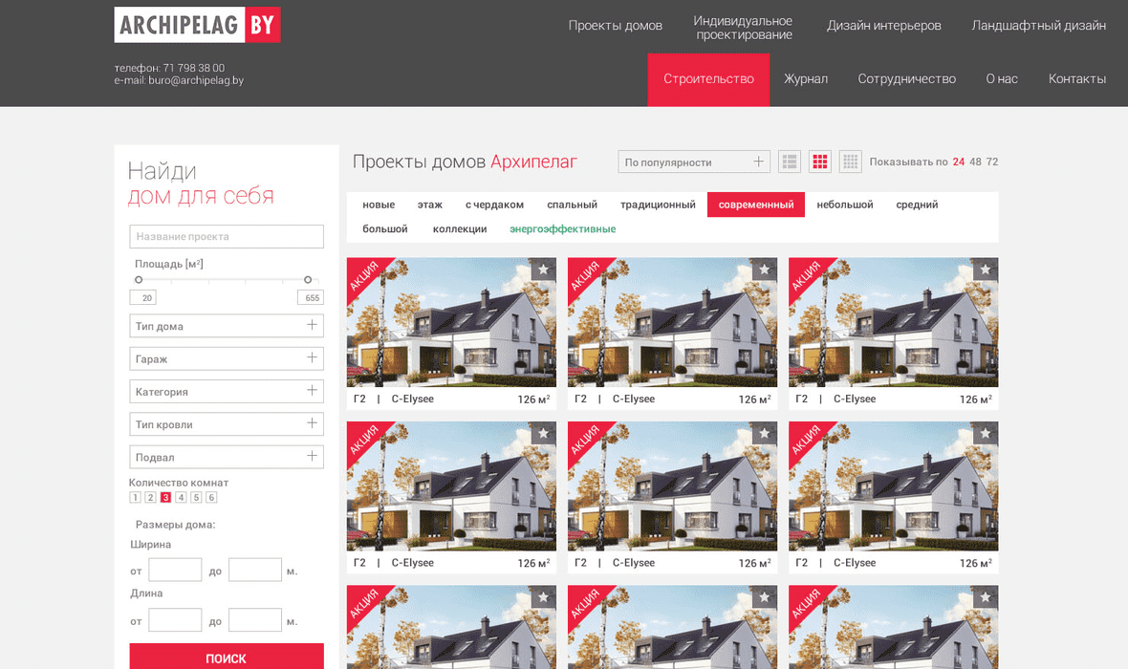The width and height of the screenshot is (1128, 669).
Task: Click the Название проекта input field
Action: [x=227, y=236]
